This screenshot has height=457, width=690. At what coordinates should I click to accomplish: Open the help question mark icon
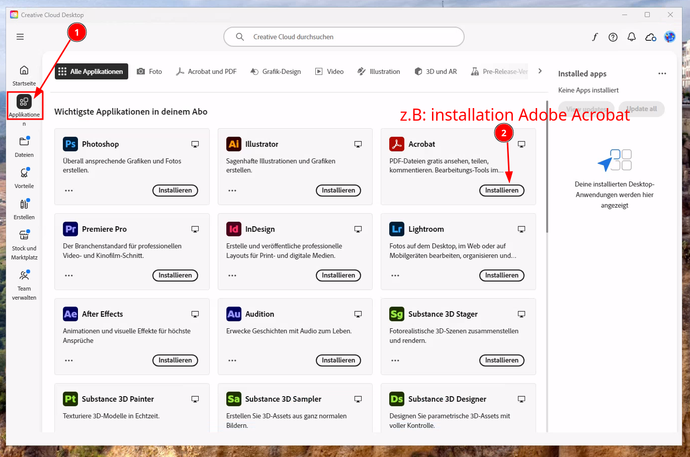613,37
